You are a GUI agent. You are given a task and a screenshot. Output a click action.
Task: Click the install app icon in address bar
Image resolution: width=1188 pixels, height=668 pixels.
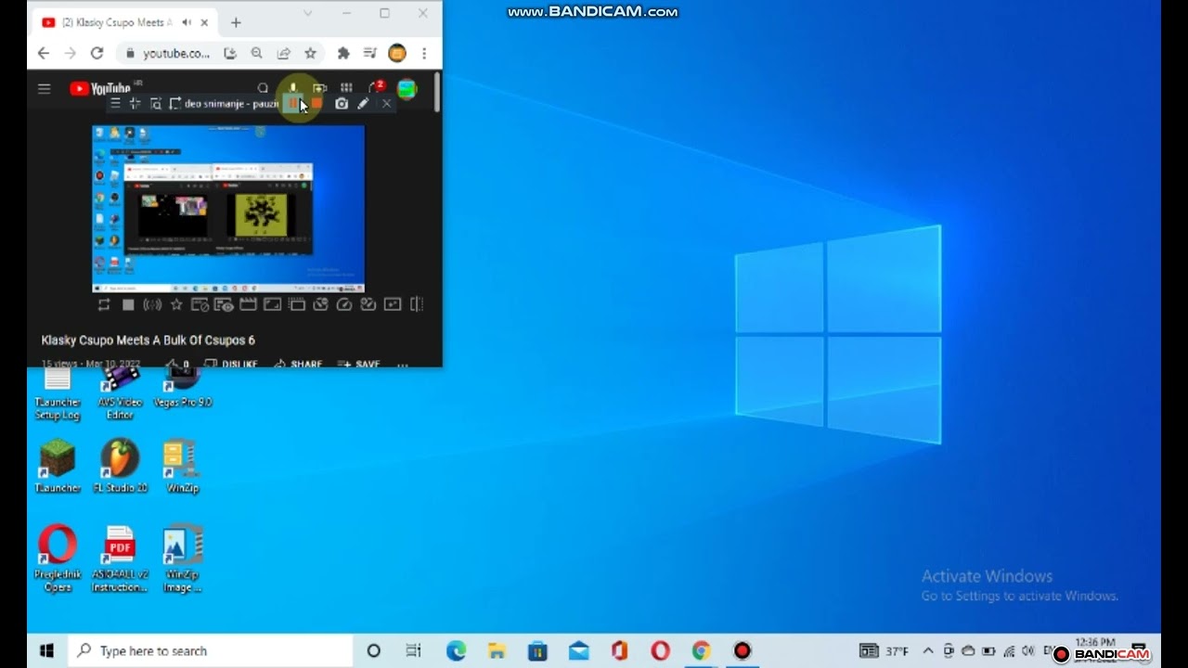click(230, 53)
